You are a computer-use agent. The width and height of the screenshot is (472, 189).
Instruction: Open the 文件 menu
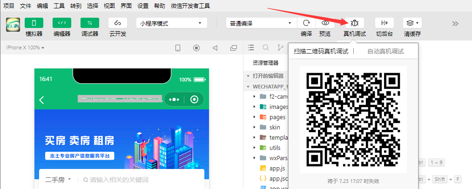(26, 6)
